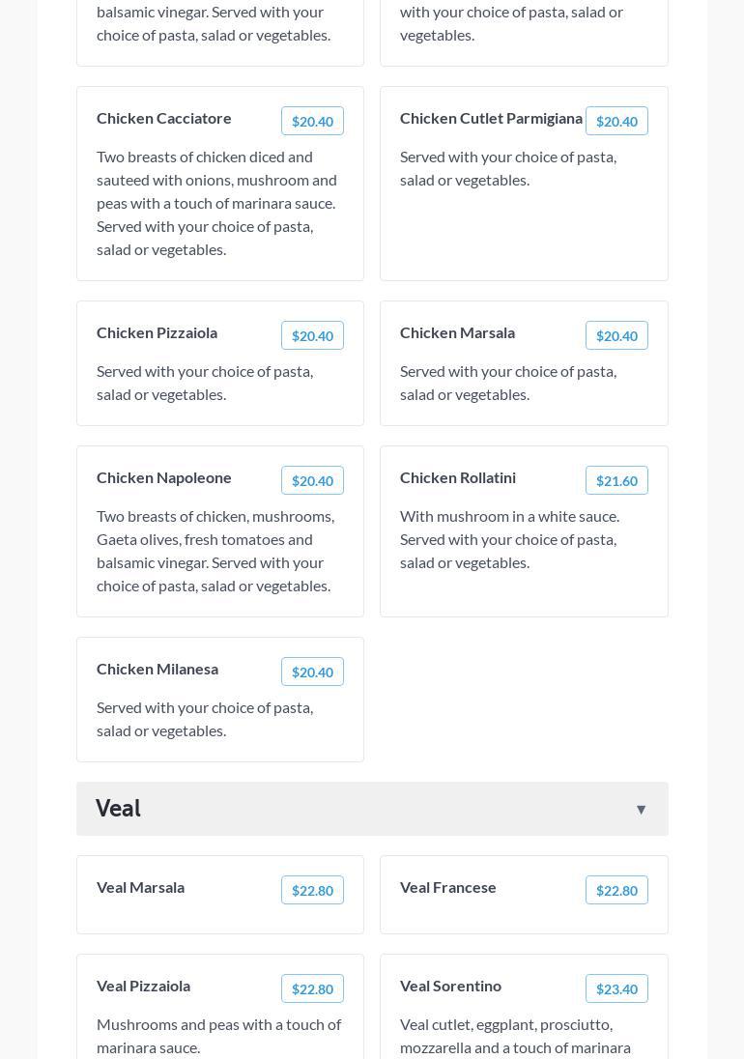
Task: Click Chicken Napoleone price badge
Action: (312, 480)
